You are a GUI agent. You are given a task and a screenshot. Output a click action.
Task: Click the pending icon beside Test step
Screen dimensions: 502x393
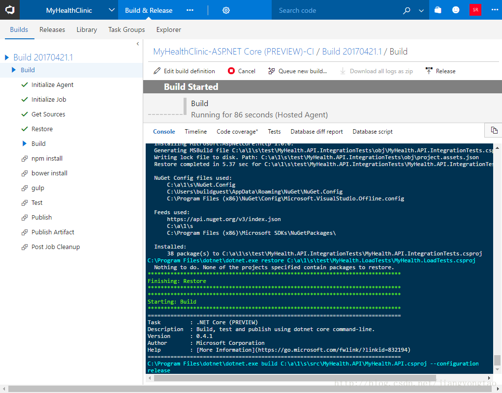(x=24, y=203)
